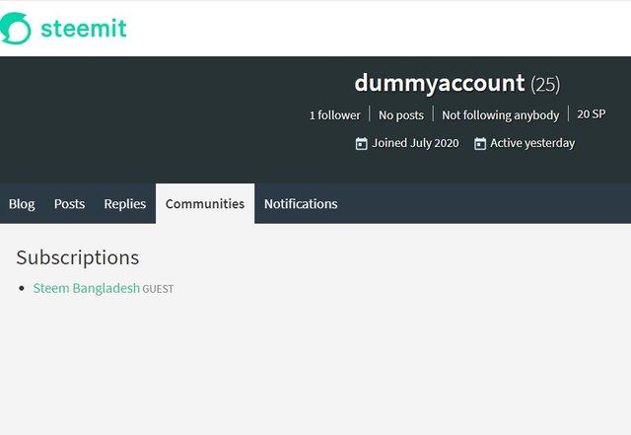Viewport: 631px width, 435px height.
Task: View the 1 follower list
Action: pyautogui.click(x=335, y=115)
